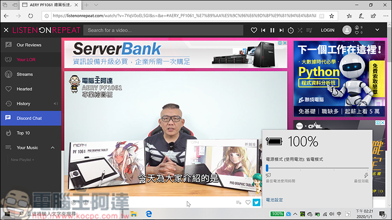Skip to the previous track

pyautogui.click(x=263, y=30)
